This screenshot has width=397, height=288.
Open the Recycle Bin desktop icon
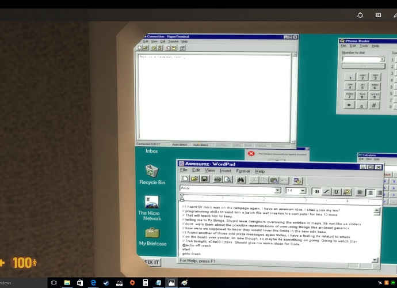pyautogui.click(x=152, y=172)
